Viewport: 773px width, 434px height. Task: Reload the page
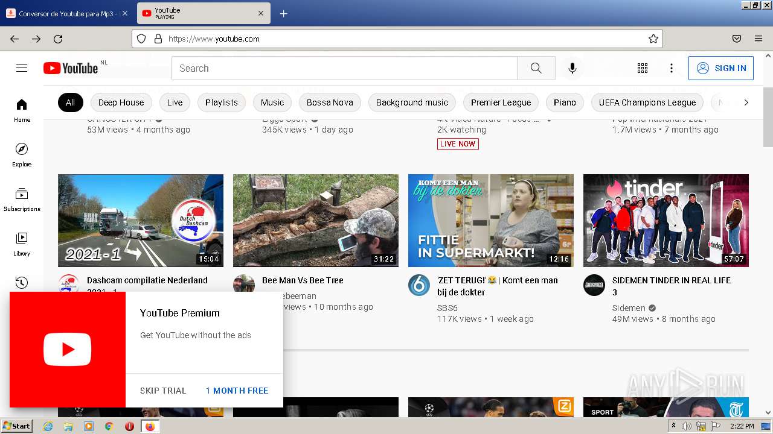tap(58, 39)
